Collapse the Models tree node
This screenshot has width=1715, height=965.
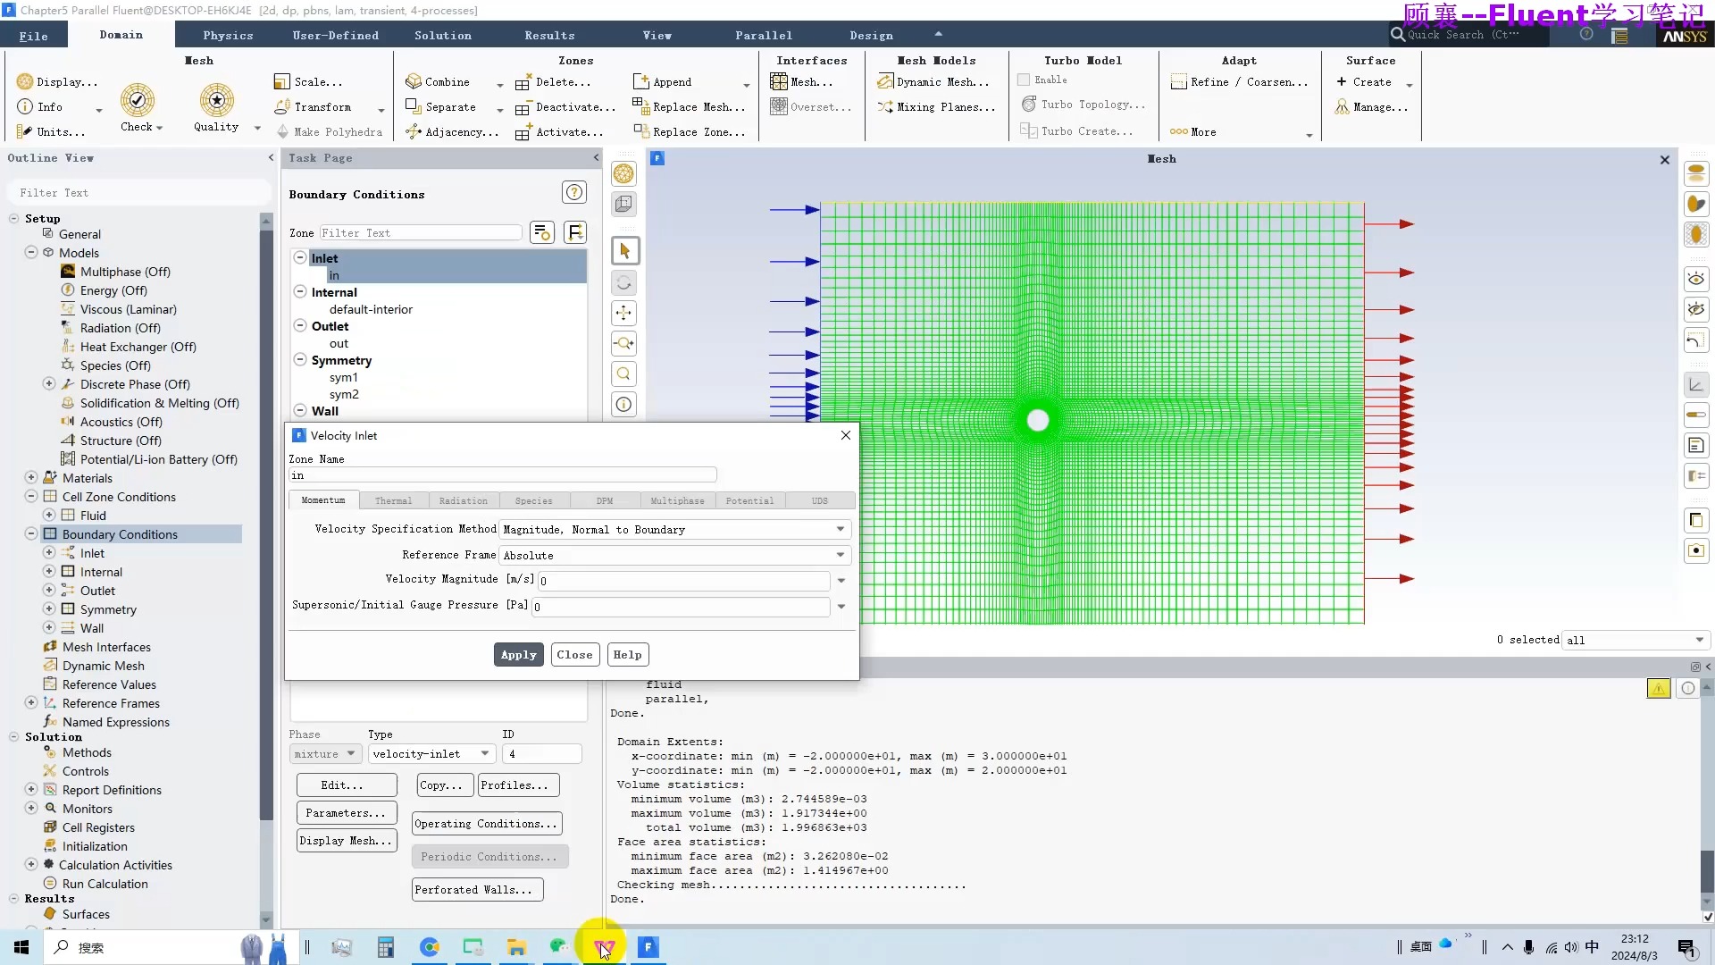31,252
